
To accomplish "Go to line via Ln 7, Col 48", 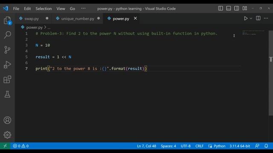I will tap(146, 146).
